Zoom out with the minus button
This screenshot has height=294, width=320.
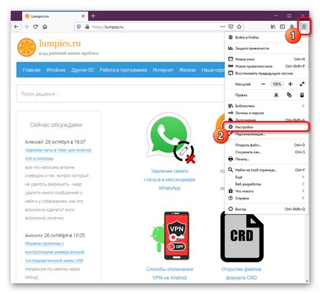pos(263,84)
